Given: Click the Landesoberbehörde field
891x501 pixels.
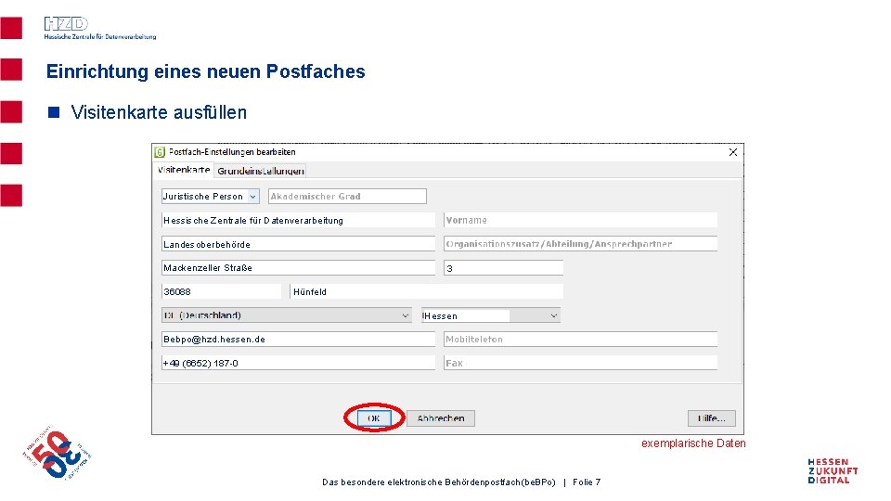Looking at the screenshot, I should tap(298, 244).
